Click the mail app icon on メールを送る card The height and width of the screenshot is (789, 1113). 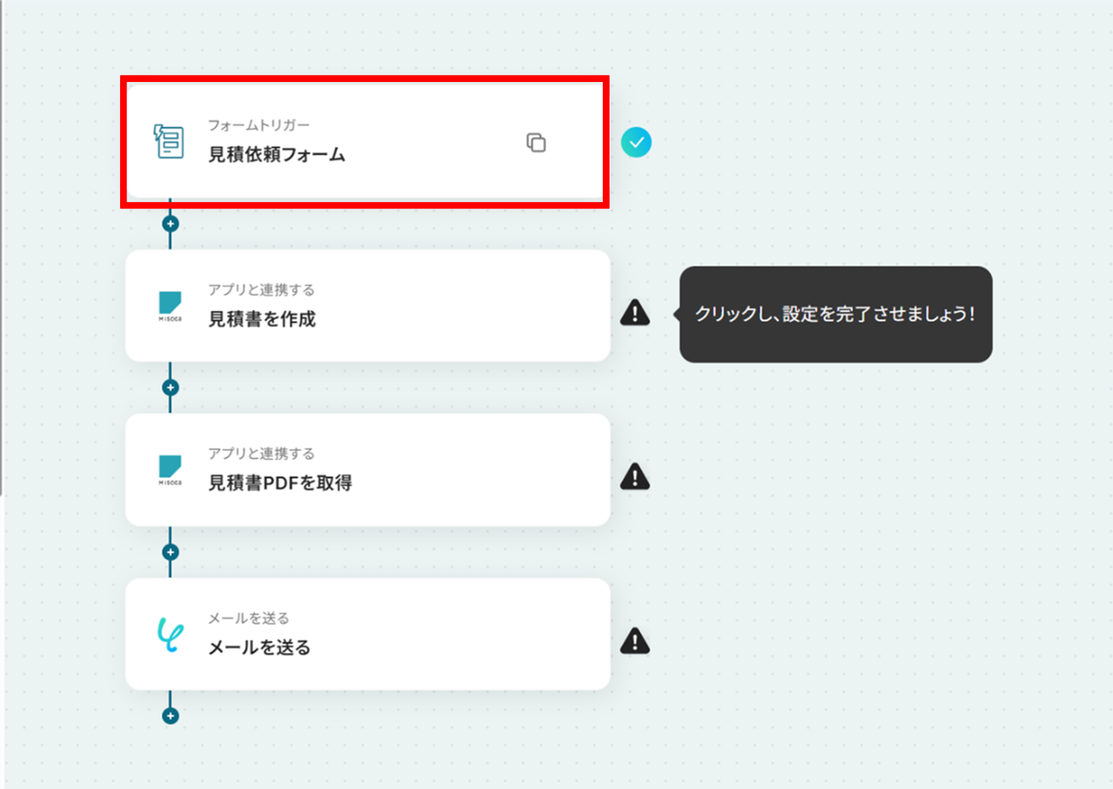point(170,634)
